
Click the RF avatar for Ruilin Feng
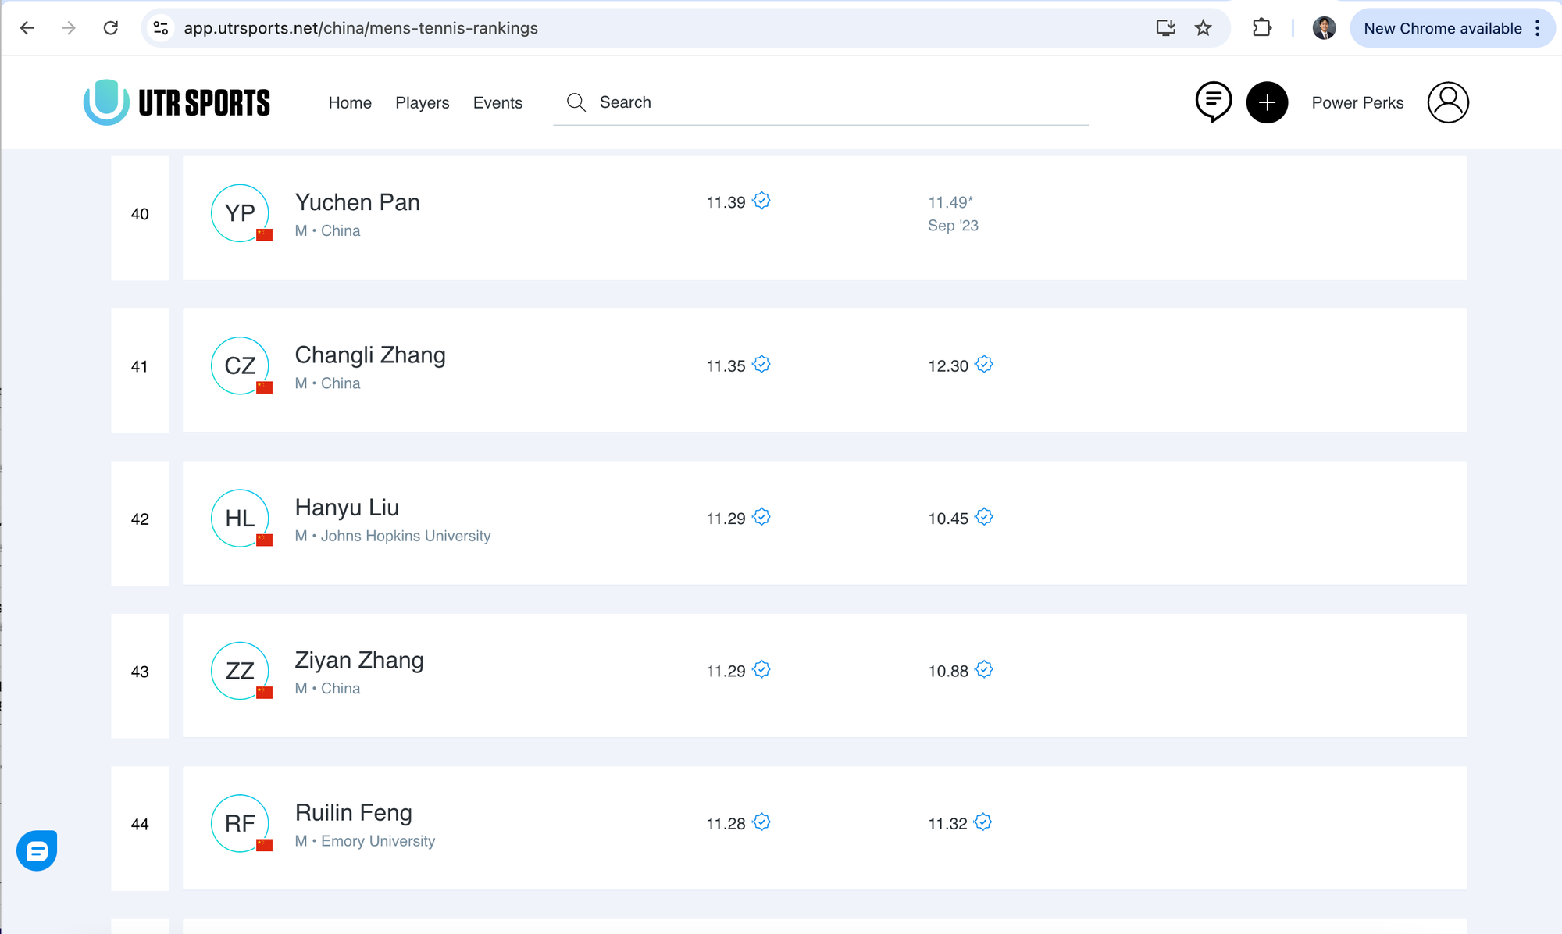(240, 823)
